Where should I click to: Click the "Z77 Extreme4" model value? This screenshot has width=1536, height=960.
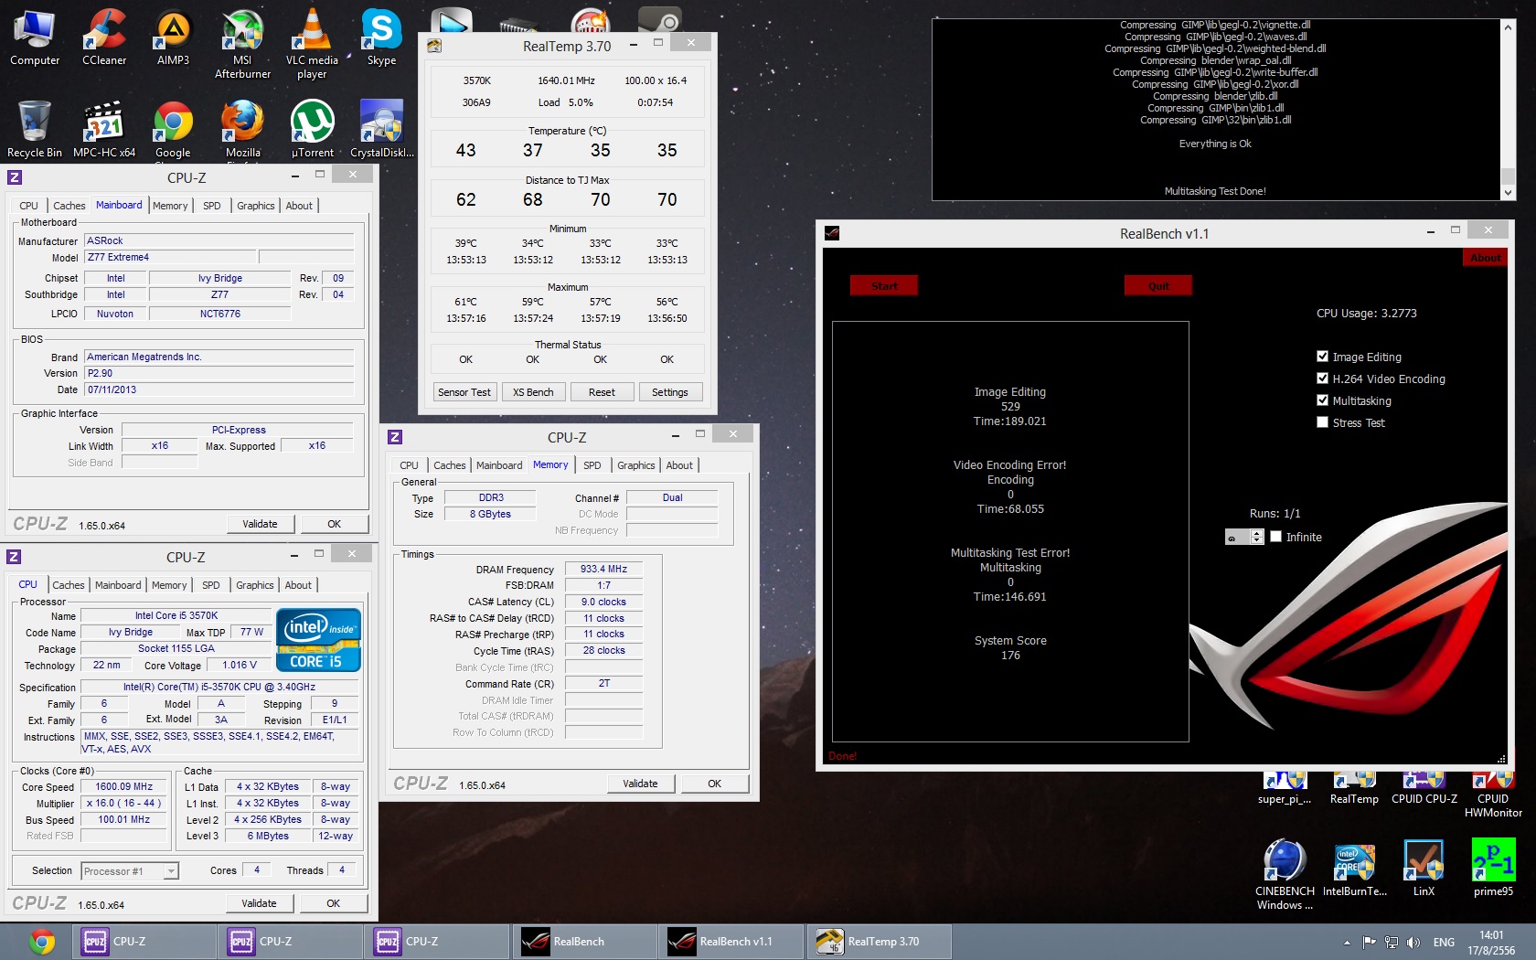click(x=171, y=258)
